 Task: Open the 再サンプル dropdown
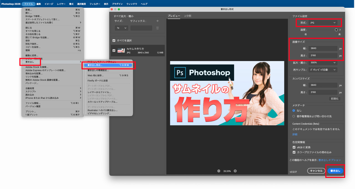pos(323,70)
